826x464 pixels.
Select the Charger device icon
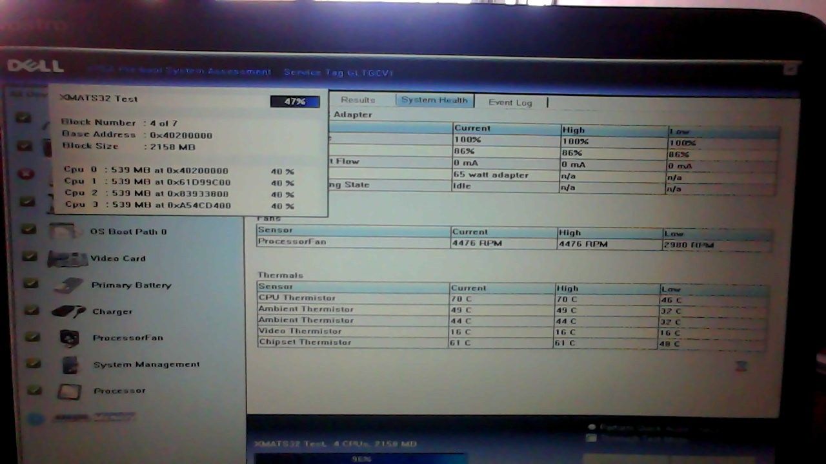pos(68,311)
